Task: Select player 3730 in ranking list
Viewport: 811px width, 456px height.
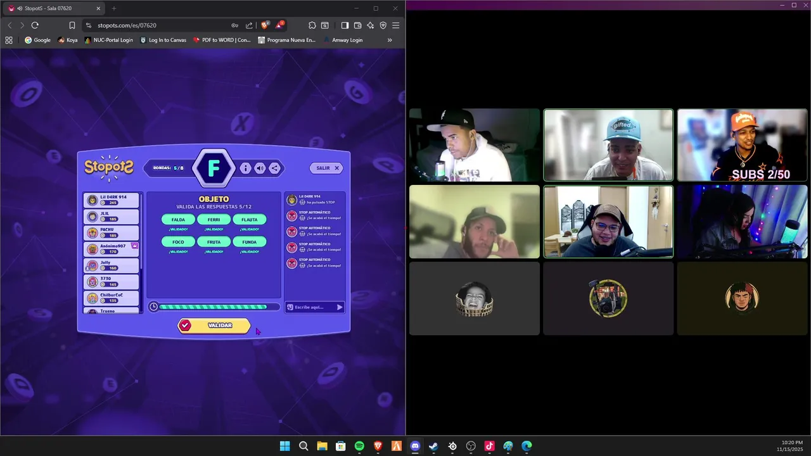Action: pos(112,282)
